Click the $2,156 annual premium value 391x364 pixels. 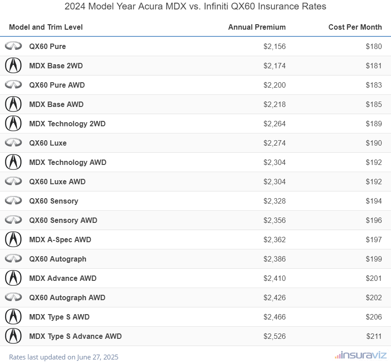[x=275, y=46]
